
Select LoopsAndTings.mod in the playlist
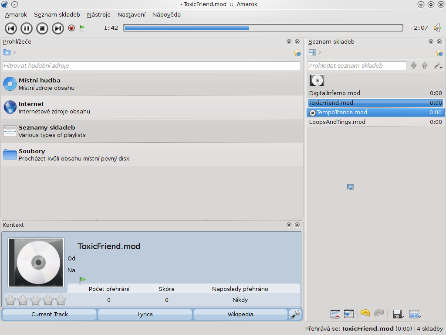pyautogui.click(x=375, y=122)
